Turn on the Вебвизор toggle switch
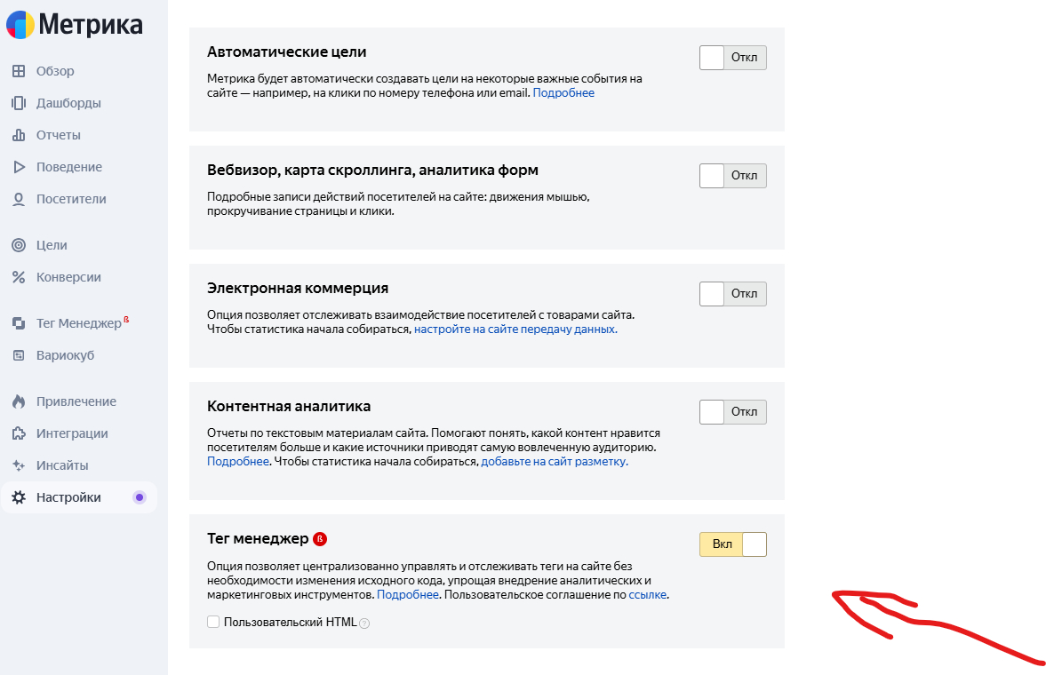 (x=732, y=176)
